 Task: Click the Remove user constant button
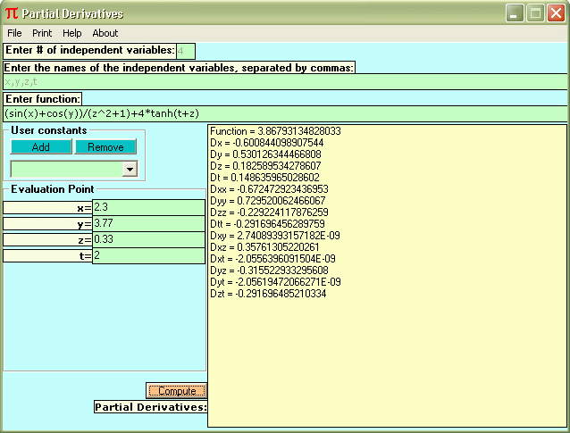click(105, 147)
